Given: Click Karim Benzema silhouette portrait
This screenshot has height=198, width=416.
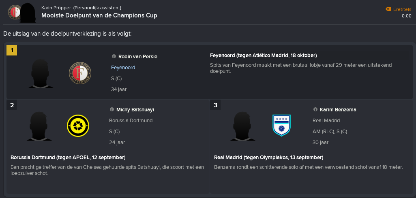Looking at the screenshot, I should 242,126.
